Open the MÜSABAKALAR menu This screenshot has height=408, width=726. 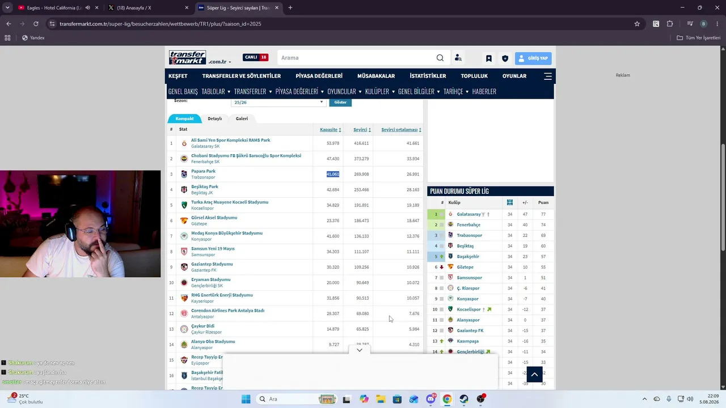click(376, 76)
